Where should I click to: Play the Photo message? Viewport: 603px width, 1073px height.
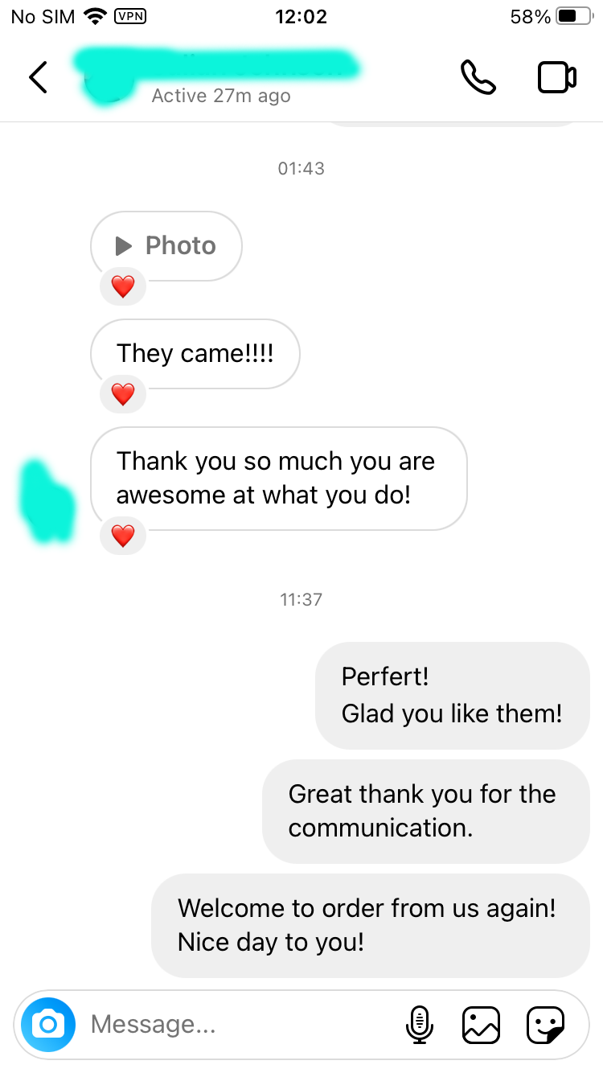[166, 246]
